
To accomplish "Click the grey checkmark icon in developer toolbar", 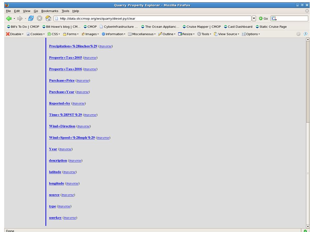I will pyautogui.click(x=298, y=34).
